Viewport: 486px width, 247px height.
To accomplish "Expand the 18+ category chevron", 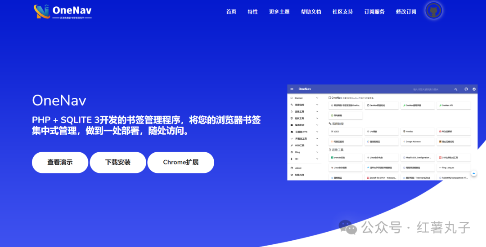I will coord(317,159).
